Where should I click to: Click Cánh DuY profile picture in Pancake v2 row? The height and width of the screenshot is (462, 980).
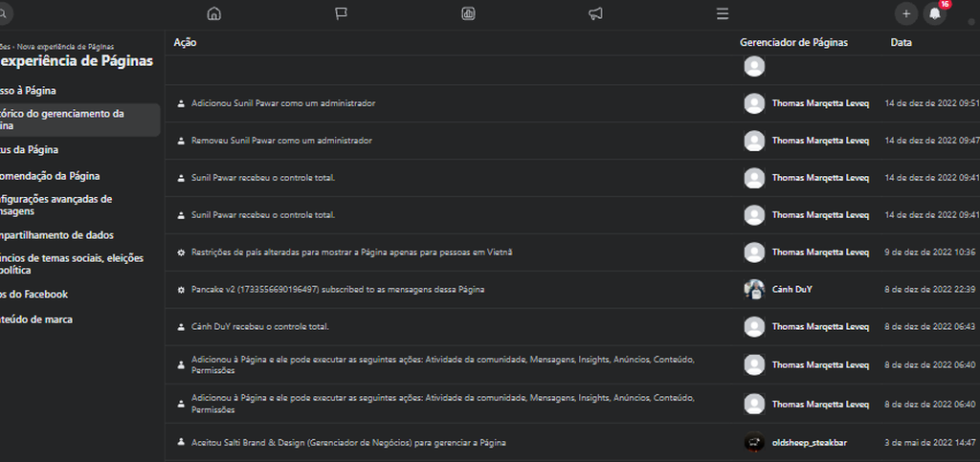click(x=754, y=290)
